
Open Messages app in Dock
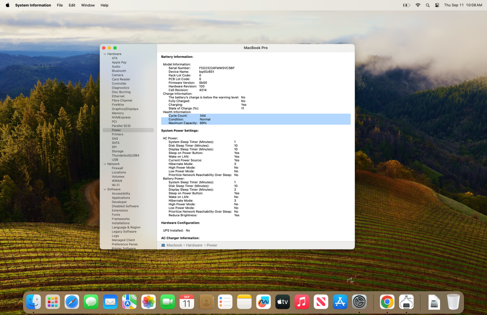[x=91, y=302]
